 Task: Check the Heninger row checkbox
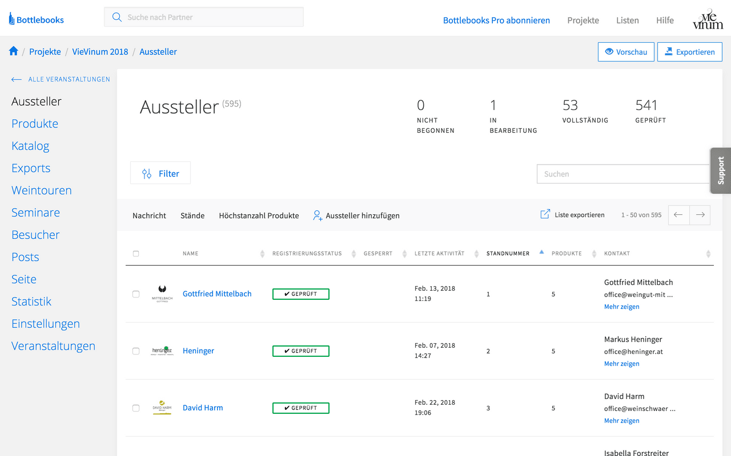(136, 351)
